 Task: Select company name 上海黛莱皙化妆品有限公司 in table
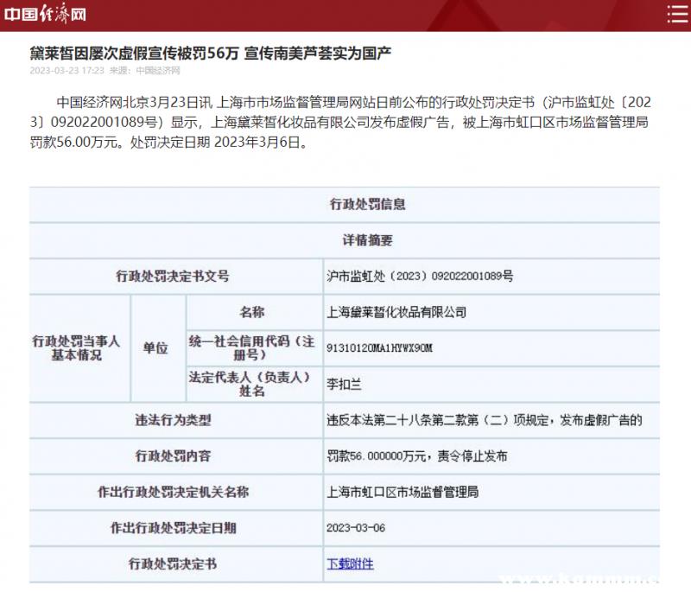pyautogui.click(x=396, y=312)
